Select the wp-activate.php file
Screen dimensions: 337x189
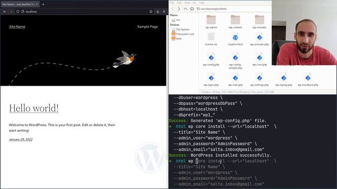click(260, 39)
